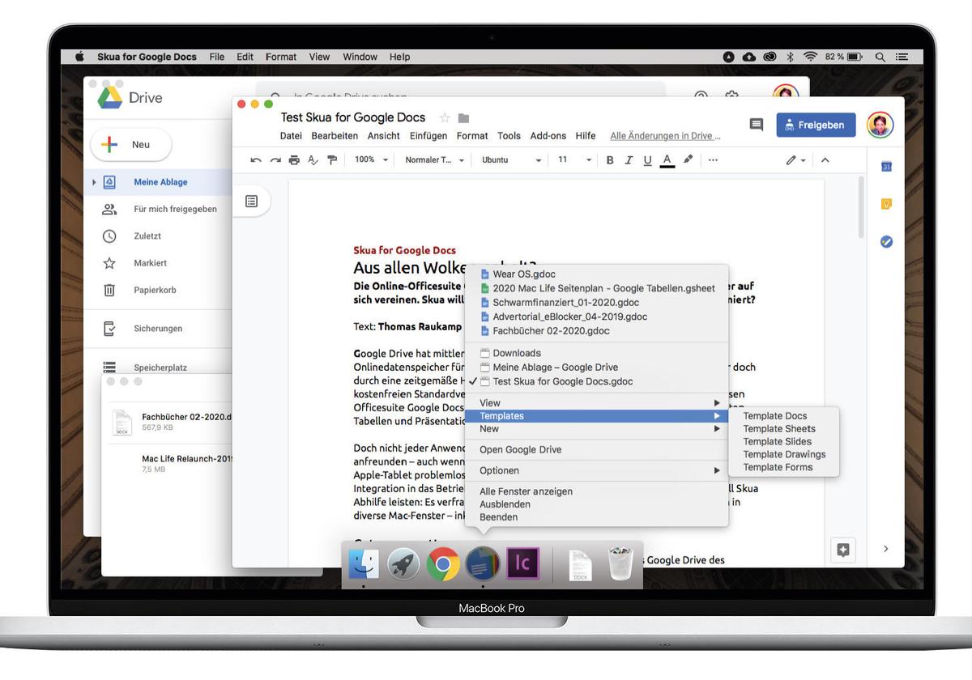
Task: Star the document Test Skua for Google Docs
Action: 445,118
